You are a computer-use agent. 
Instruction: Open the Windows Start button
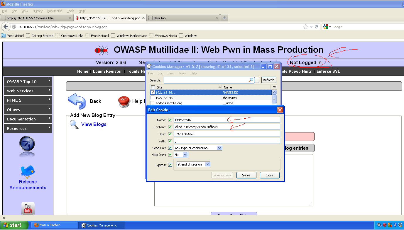point(14,225)
